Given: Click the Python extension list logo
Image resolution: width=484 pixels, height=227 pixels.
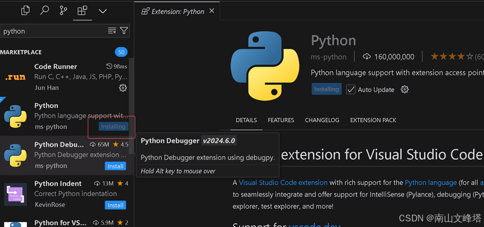Looking at the screenshot, I should 16,116.
